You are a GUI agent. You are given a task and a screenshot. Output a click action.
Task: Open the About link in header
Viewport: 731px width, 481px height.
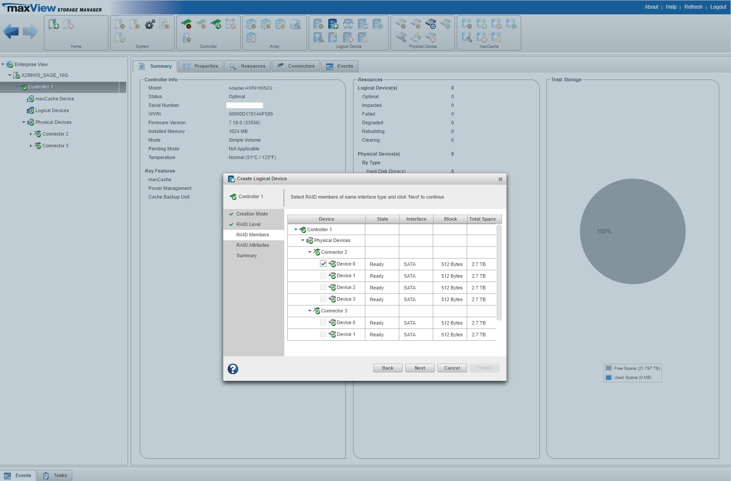pyautogui.click(x=651, y=7)
